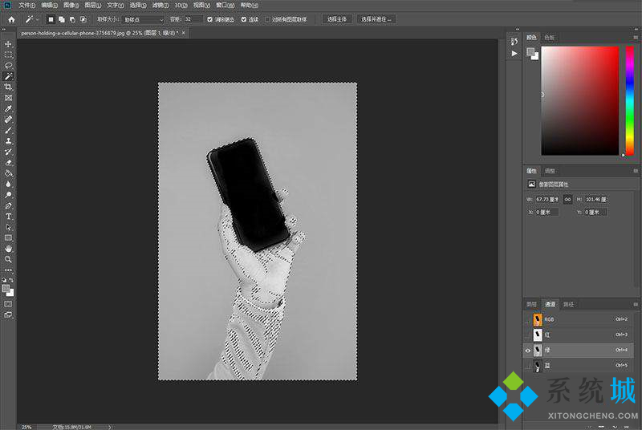Click the 选择并遮住 Select and Mask button

[376, 18]
